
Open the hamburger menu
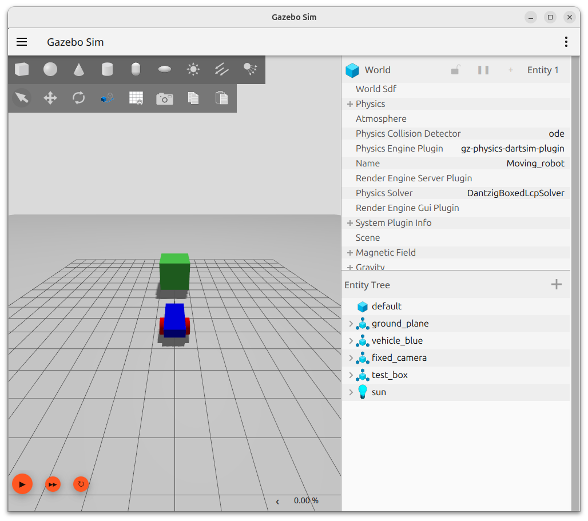click(22, 42)
